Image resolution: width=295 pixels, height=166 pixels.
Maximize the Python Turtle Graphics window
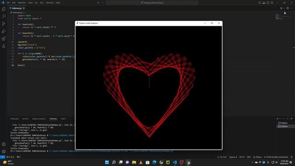[212, 23]
